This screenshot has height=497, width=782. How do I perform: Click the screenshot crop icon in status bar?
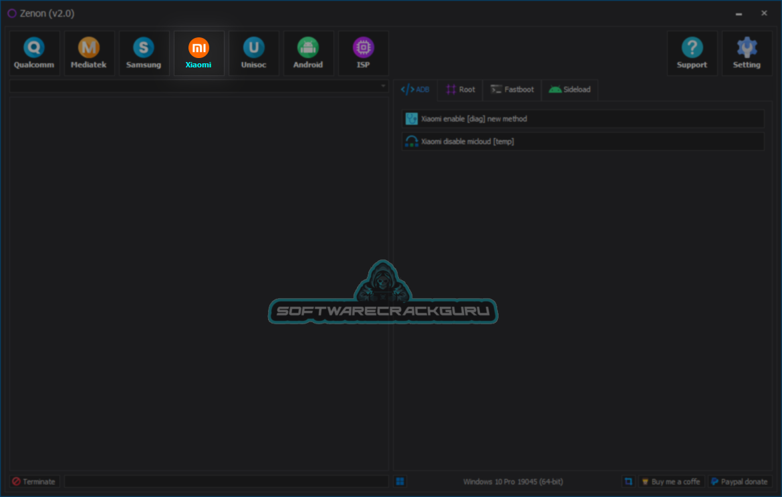coord(628,482)
